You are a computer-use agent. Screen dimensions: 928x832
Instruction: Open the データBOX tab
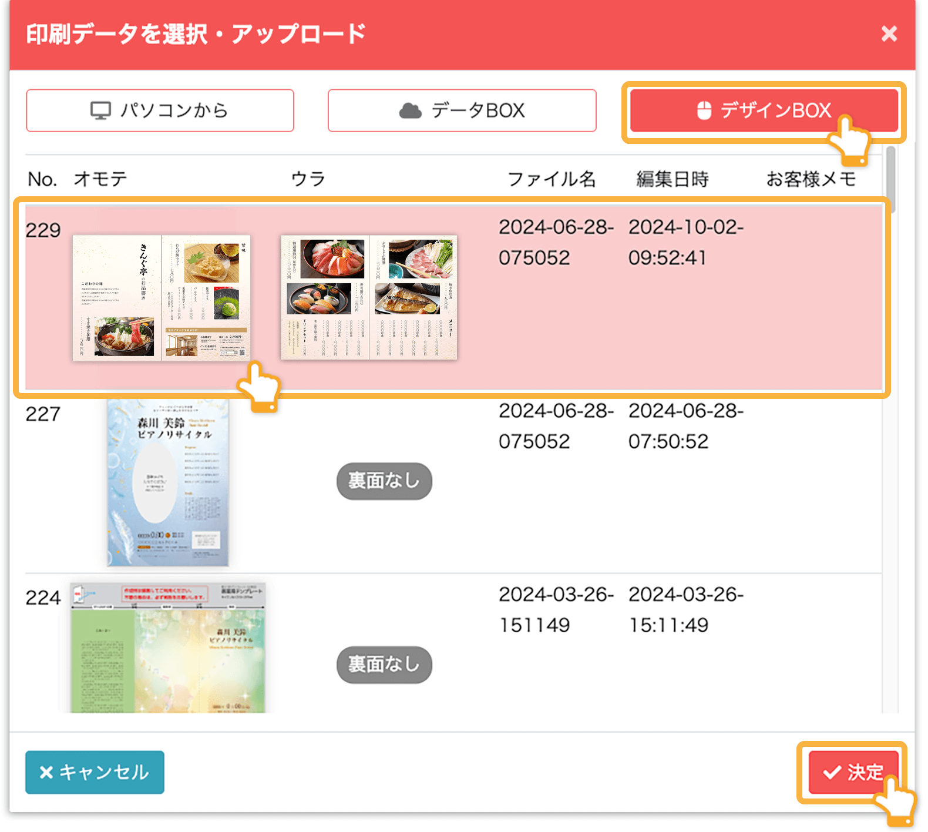point(462,110)
